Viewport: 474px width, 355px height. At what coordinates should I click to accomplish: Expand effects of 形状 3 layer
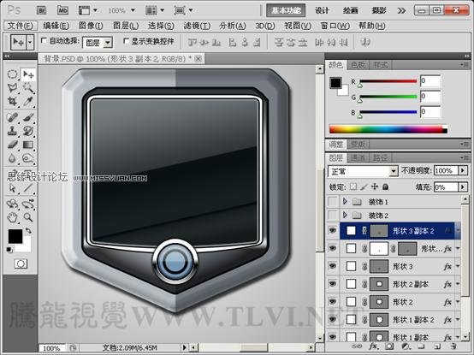coord(458,266)
